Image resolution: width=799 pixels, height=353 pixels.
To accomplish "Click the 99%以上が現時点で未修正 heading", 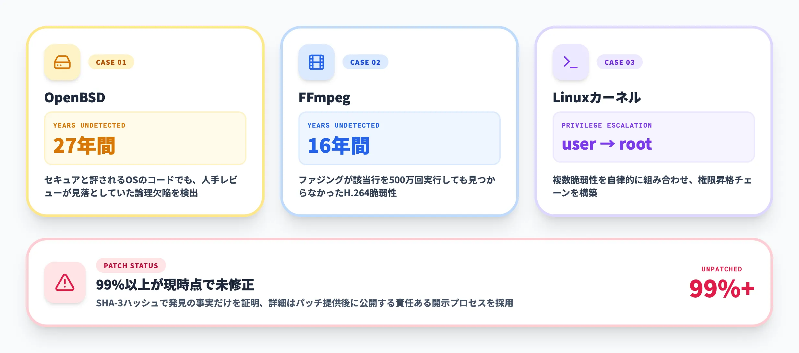I will coord(175,285).
